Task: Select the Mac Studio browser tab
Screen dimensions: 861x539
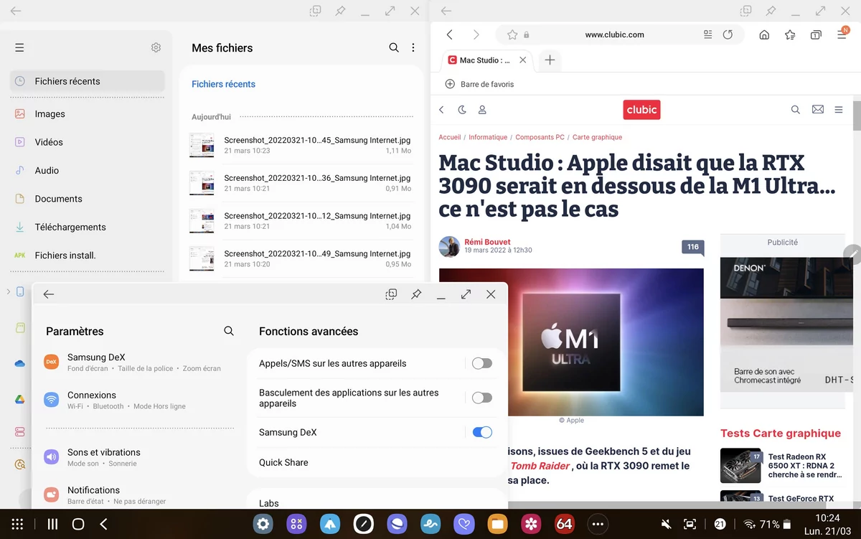Action: click(488, 60)
